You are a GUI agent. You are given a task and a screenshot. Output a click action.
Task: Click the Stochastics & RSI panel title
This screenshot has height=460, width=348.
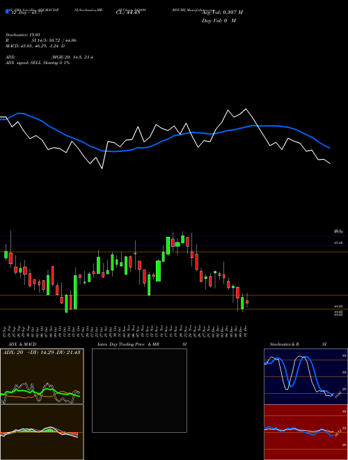point(298,344)
